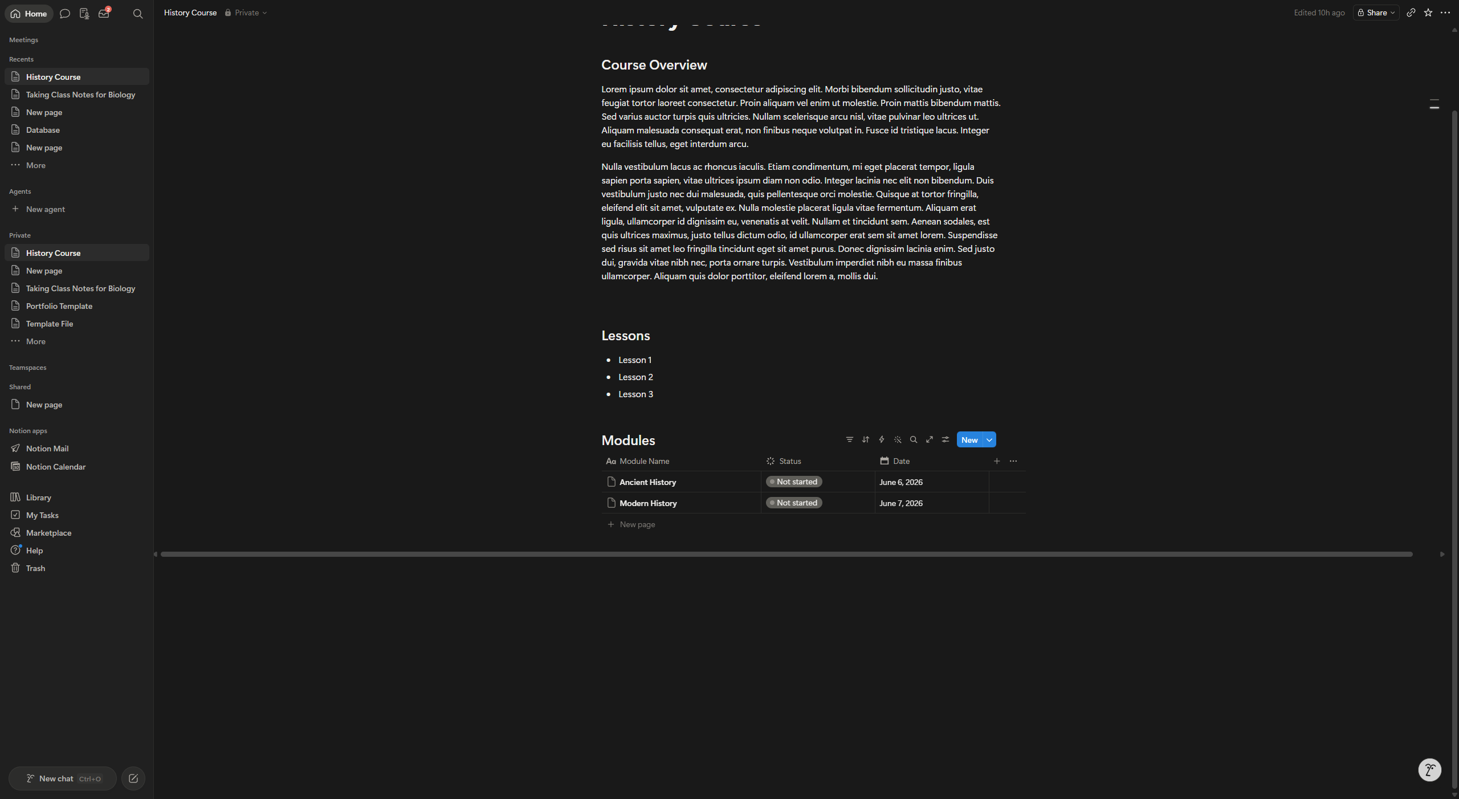Click History Course breadcrumb title

pyautogui.click(x=190, y=13)
